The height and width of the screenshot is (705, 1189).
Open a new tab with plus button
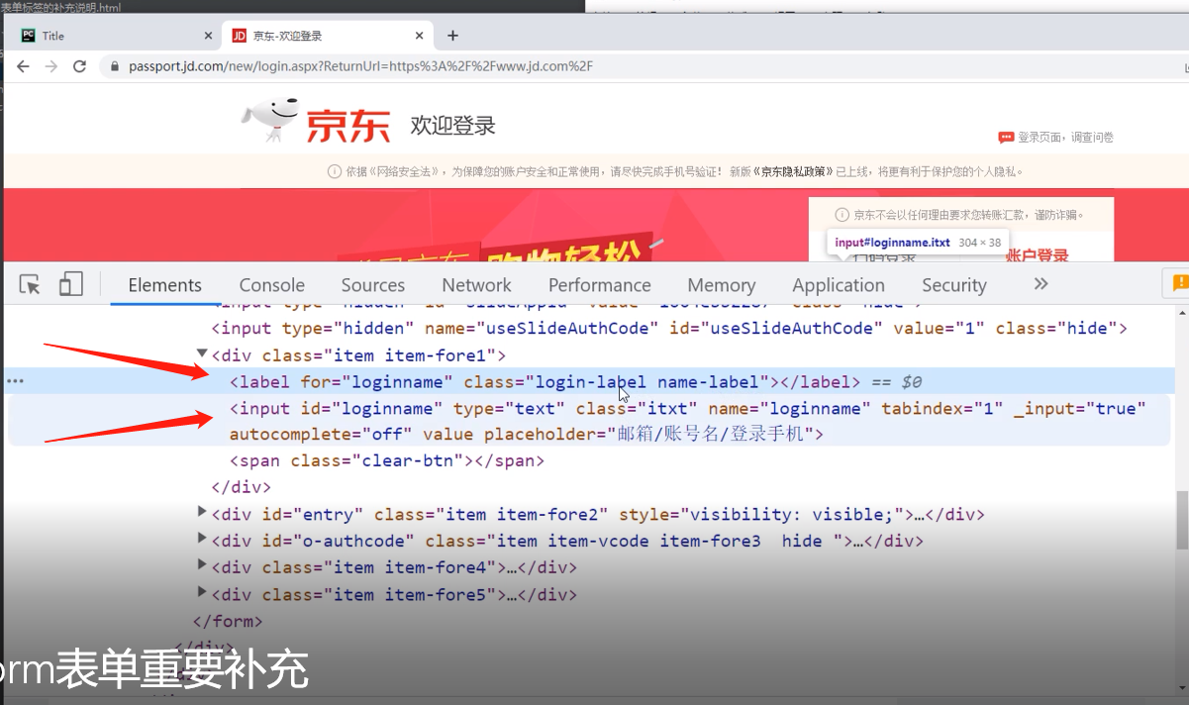click(452, 36)
